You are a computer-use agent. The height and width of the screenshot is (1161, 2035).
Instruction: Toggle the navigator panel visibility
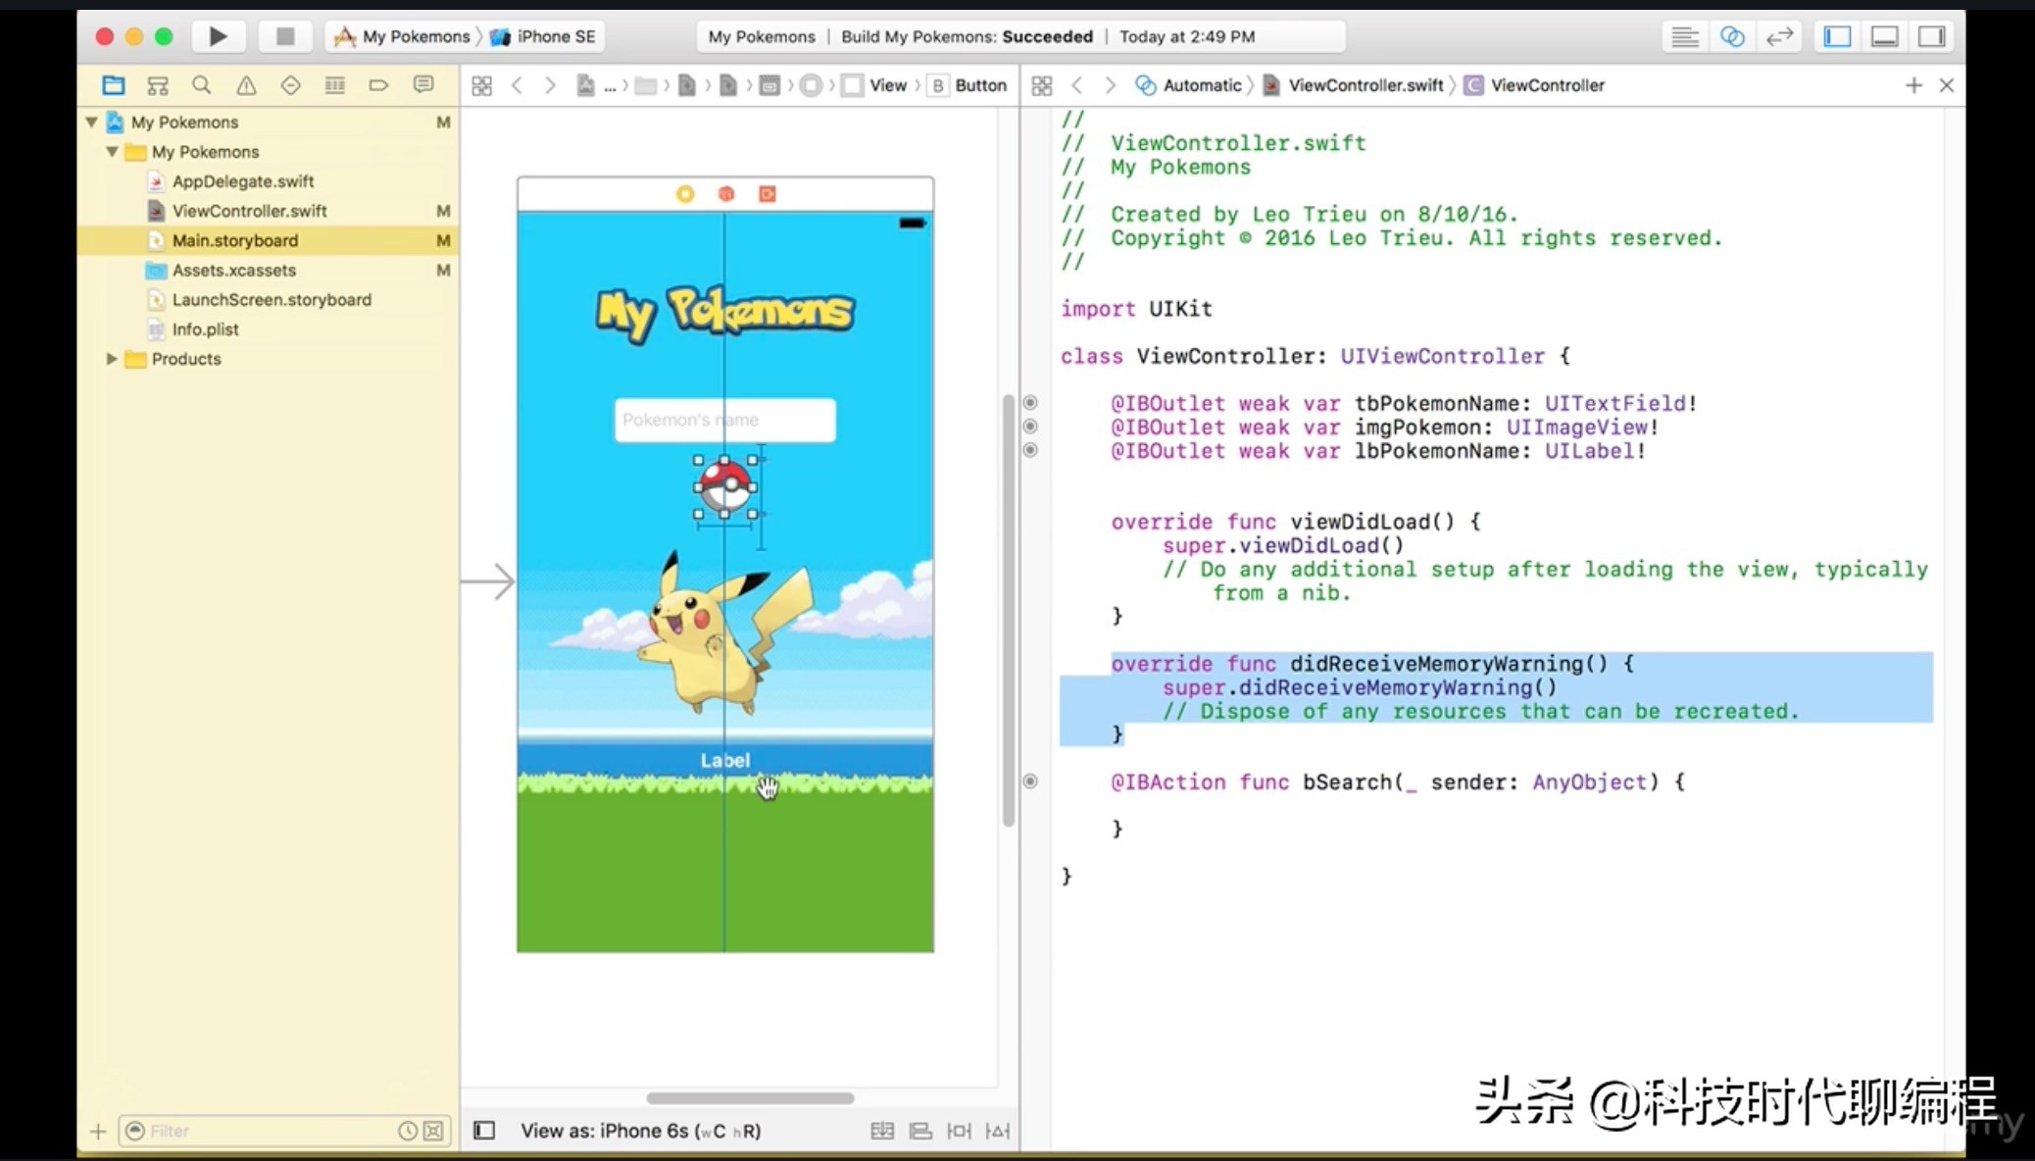coord(1837,36)
